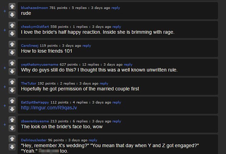
Task: Open Carolineej's user profile
Action: click(30, 46)
